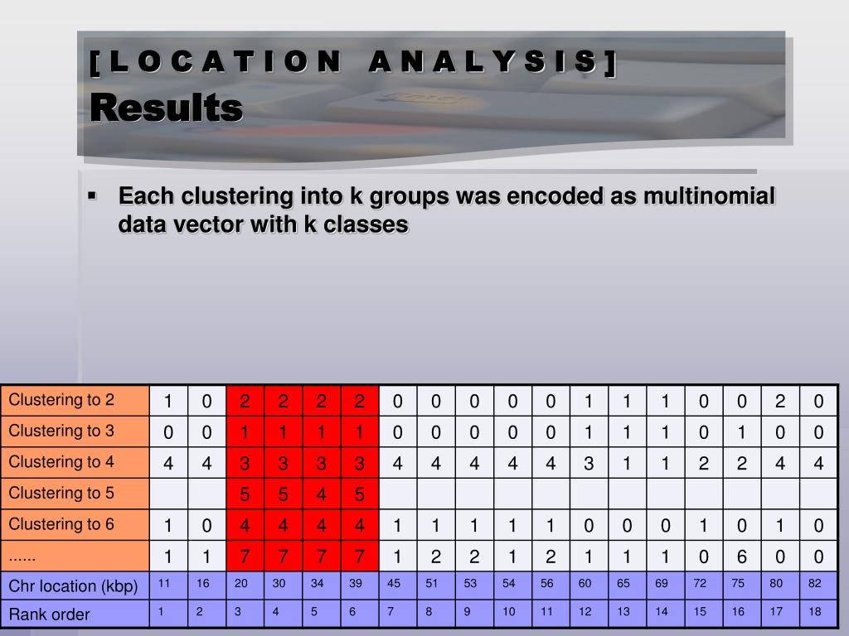This screenshot has height=636, width=849.
Task: Click the 6 in the "......" row
Action: tap(742, 556)
